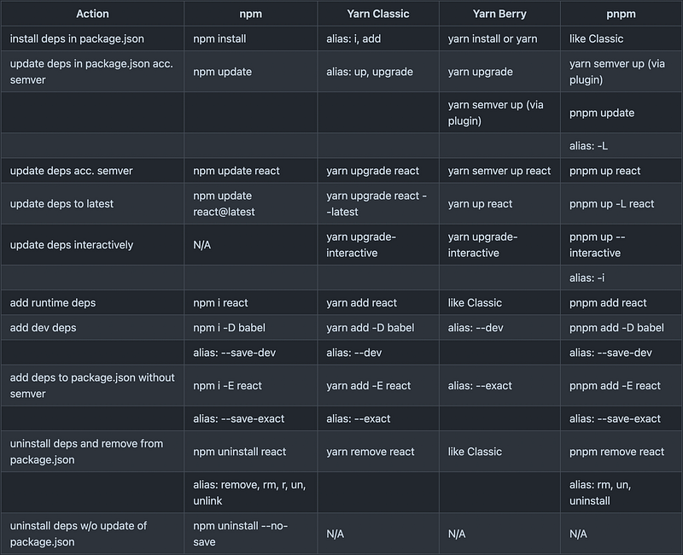Click the 'pnpm up -L react' cell

click(x=621, y=203)
